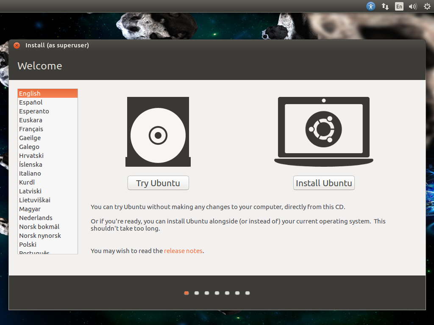Open the sound volume indicator
434x325 pixels.
click(413, 6)
